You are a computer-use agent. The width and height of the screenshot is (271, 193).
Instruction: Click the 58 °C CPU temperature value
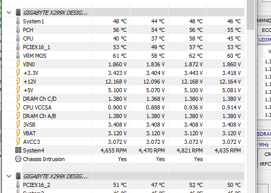coord(196,38)
